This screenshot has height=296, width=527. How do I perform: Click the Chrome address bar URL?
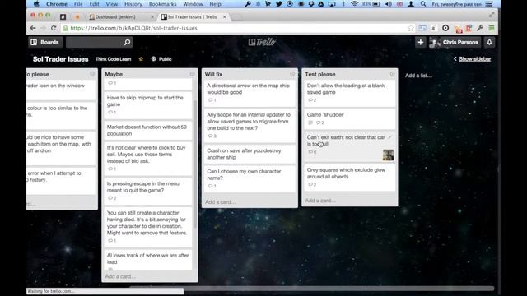(x=133, y=28)
